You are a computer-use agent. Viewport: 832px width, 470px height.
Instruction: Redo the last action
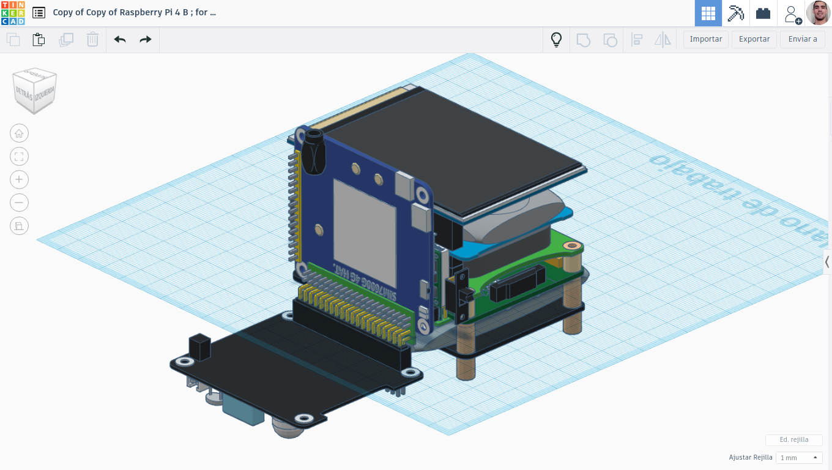[145, 40]
